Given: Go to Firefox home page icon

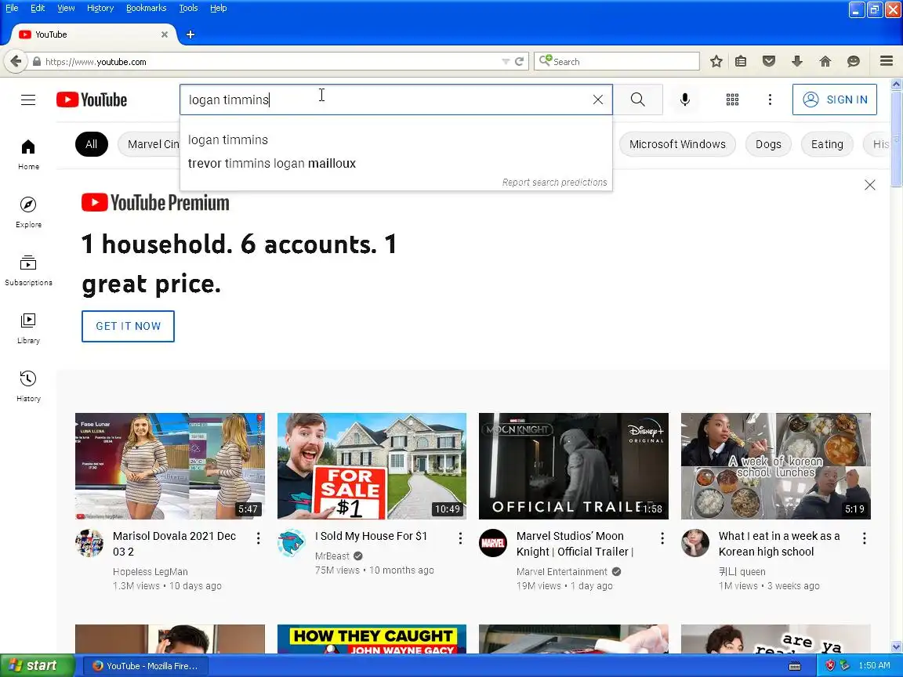Looking at the screenshot, I should [825, 61].
